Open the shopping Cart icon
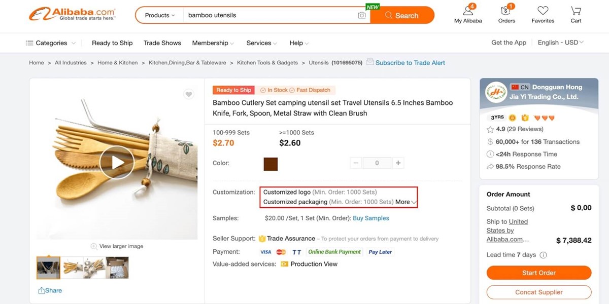This screenshot has height=304, width=609. 576,11
